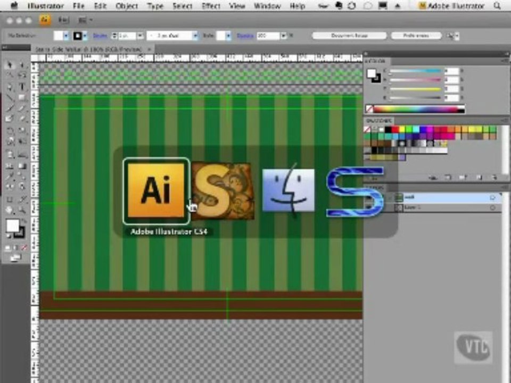
Task: Open the Opacity value dropdown
Action: point(283,36)
